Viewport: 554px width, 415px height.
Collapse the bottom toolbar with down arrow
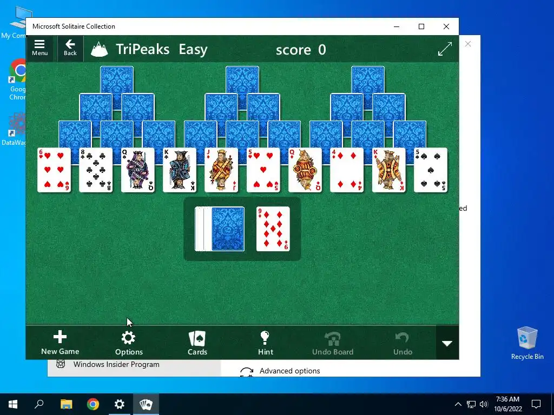(447, 343)
